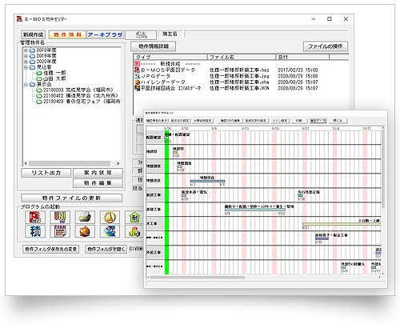Click the スパン設定 toolbar button in schedule
The height and width of the screenshot is (324, 400).
280,121
